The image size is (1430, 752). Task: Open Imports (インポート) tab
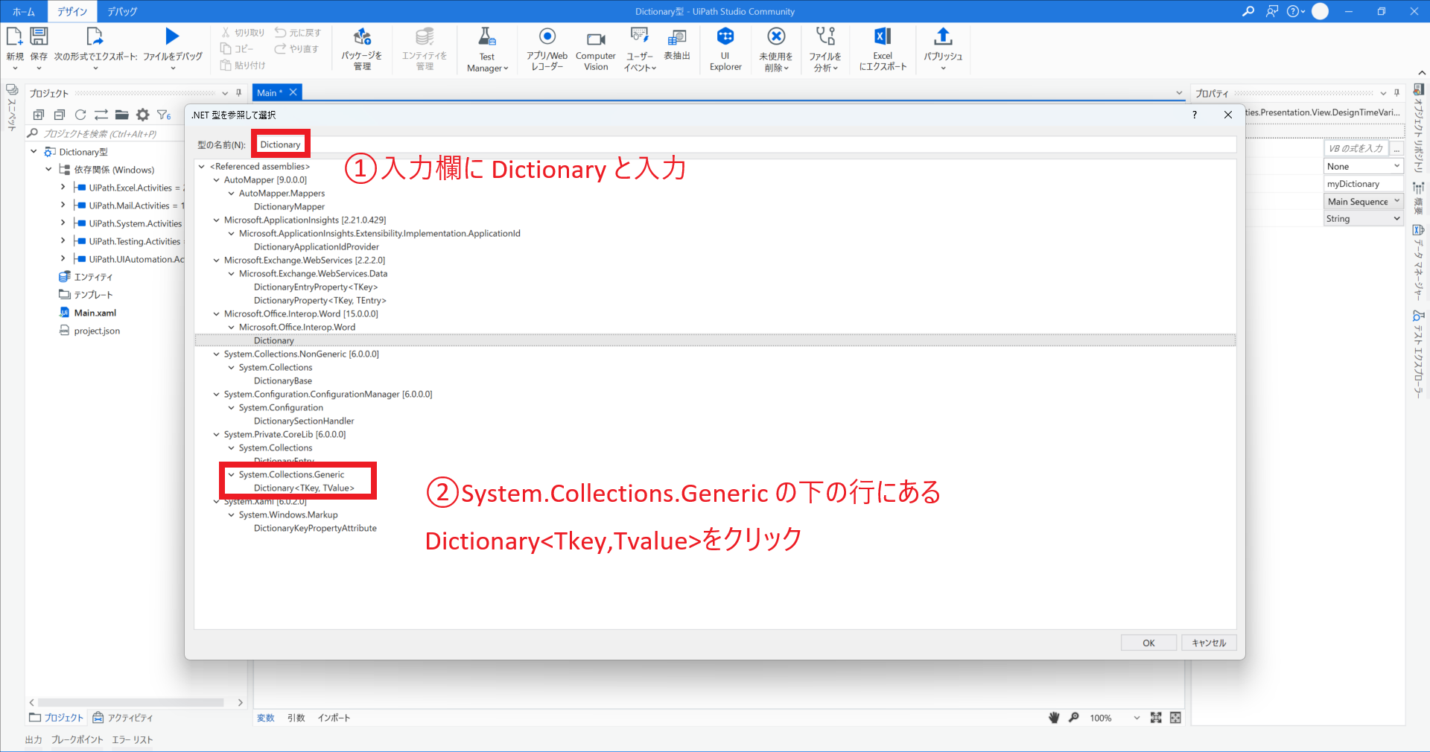pos(334,718)
